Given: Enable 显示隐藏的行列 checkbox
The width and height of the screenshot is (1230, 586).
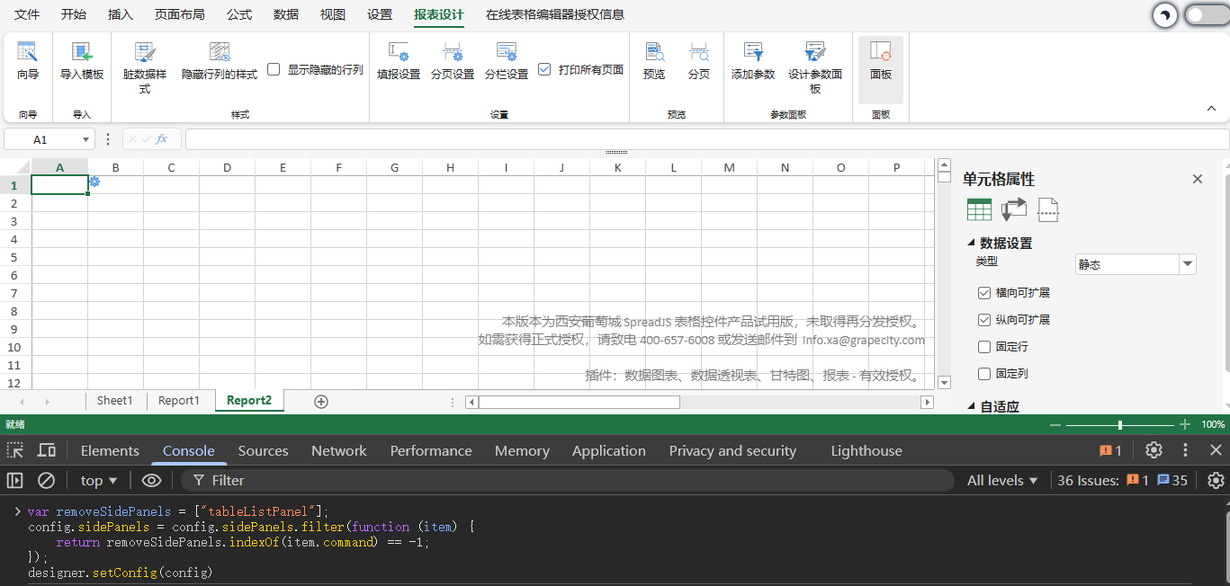Looking at the screenshot, I should click(x=274, y=69).
